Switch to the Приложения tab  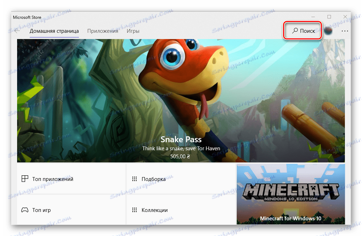(x=103, y=31)
